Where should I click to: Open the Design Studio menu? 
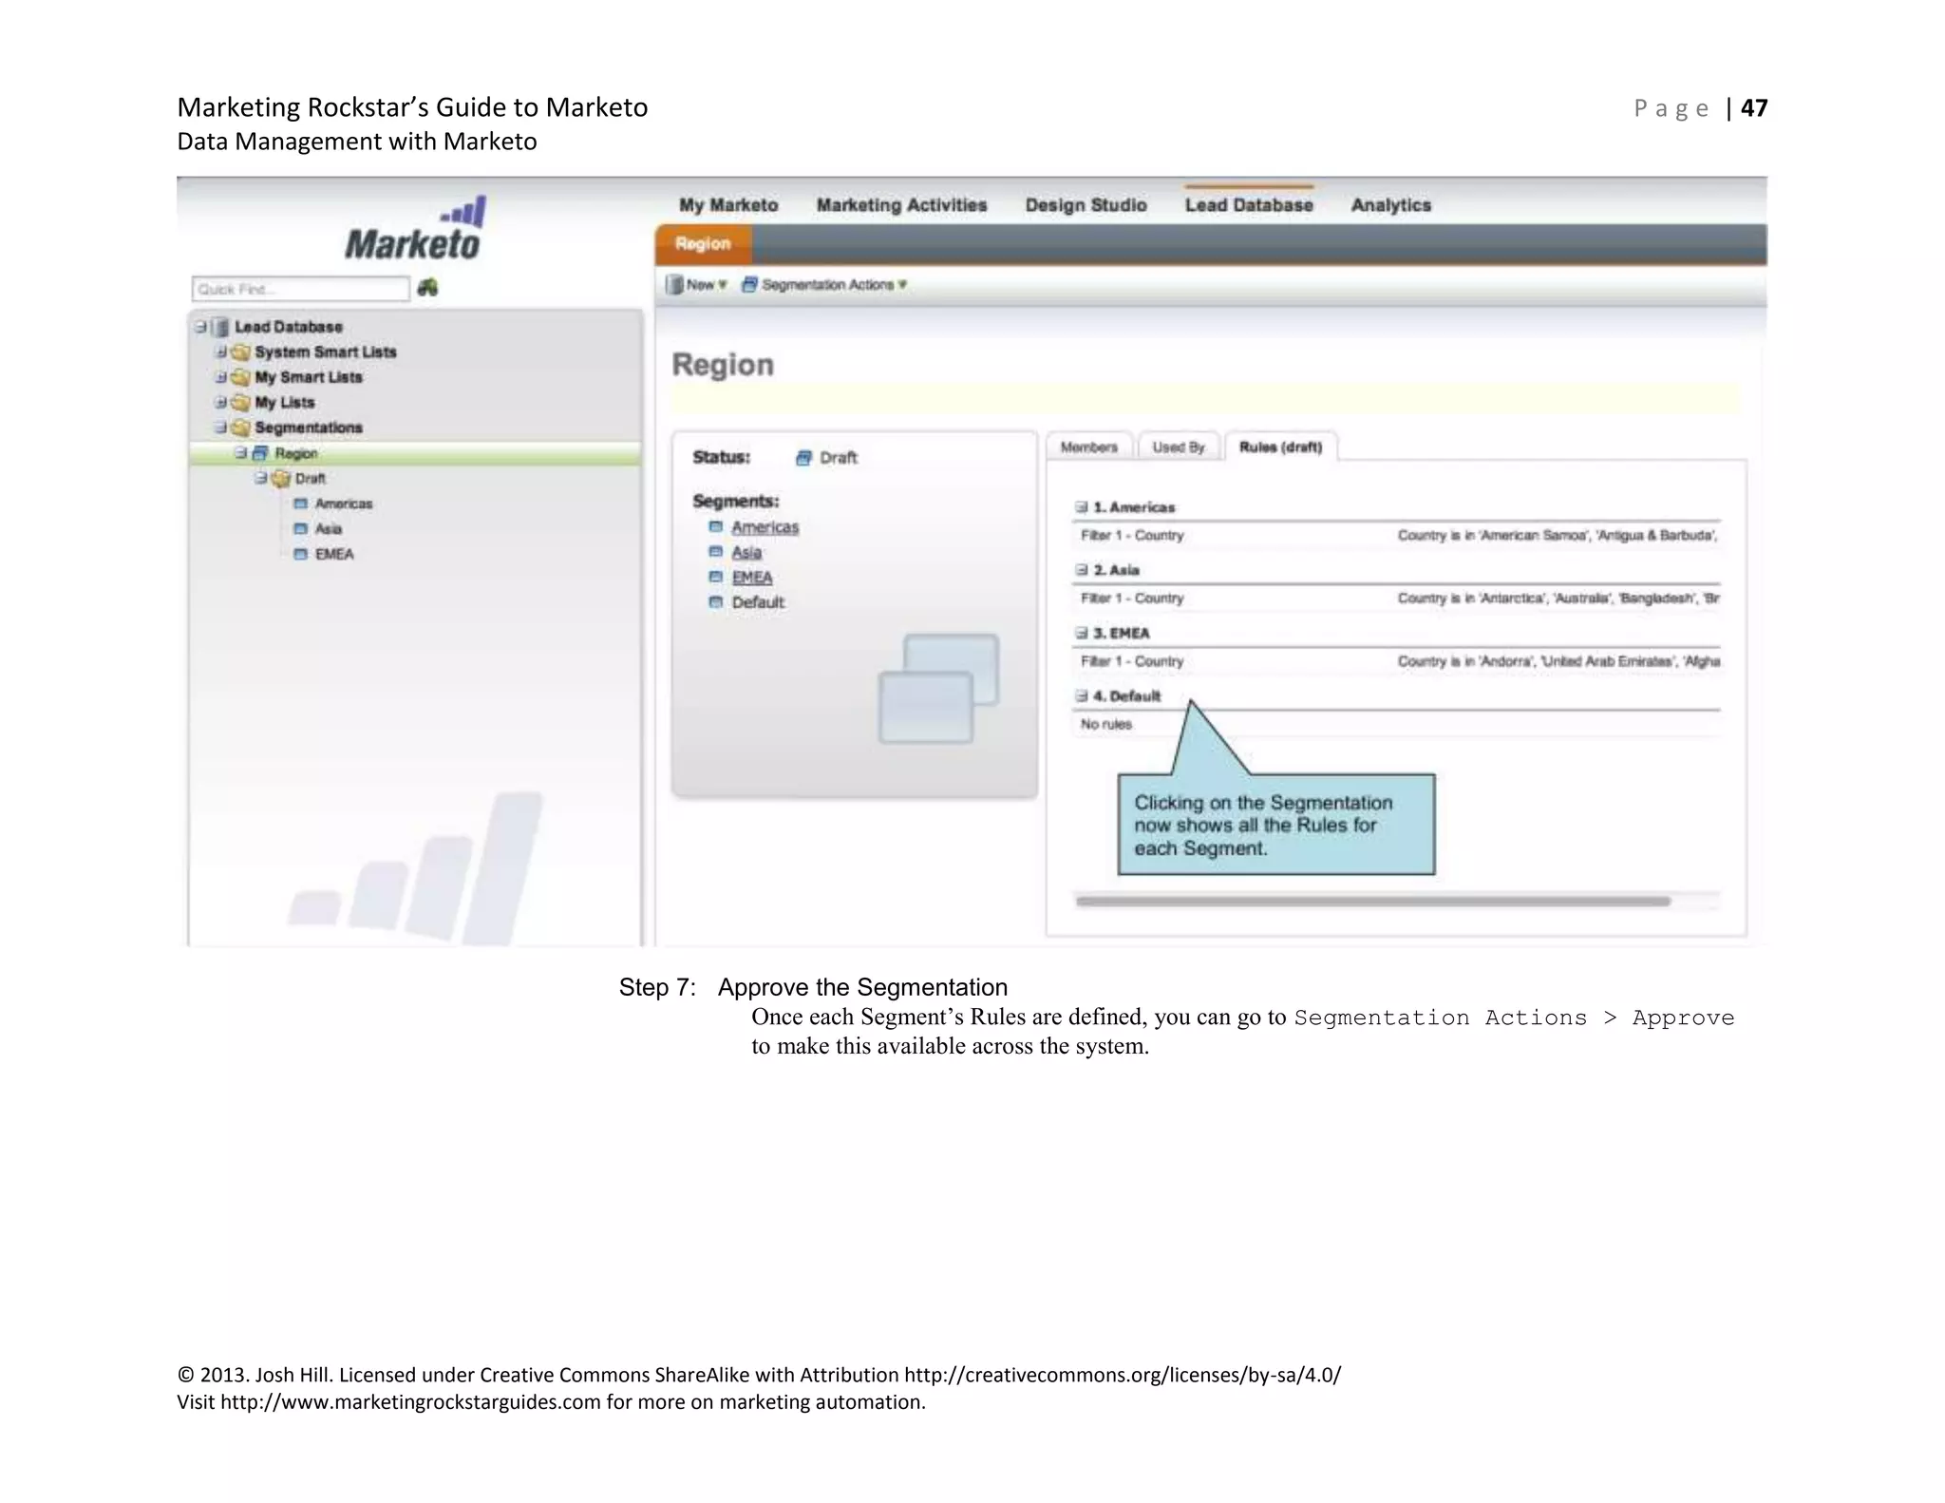coord(1086,205)
